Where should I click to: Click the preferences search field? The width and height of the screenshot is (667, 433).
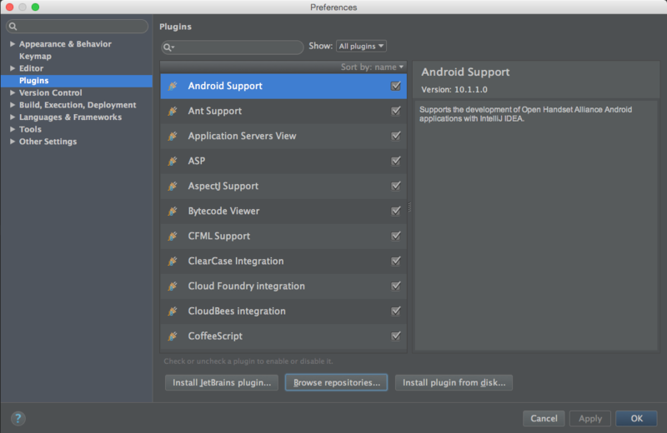(x=77, y=27)
